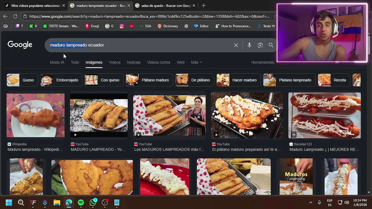Screen dimensions: 372x209
Task: Open volume control in system tray
Action: 346,202
